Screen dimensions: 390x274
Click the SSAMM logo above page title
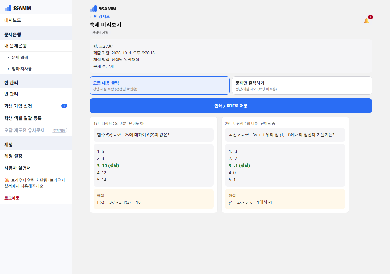pos(103,9)
